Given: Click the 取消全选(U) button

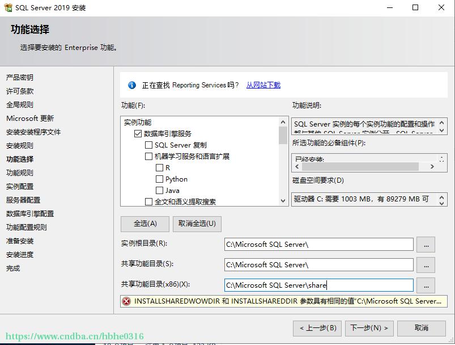Looking at the screenshot, I should [197, 224].
